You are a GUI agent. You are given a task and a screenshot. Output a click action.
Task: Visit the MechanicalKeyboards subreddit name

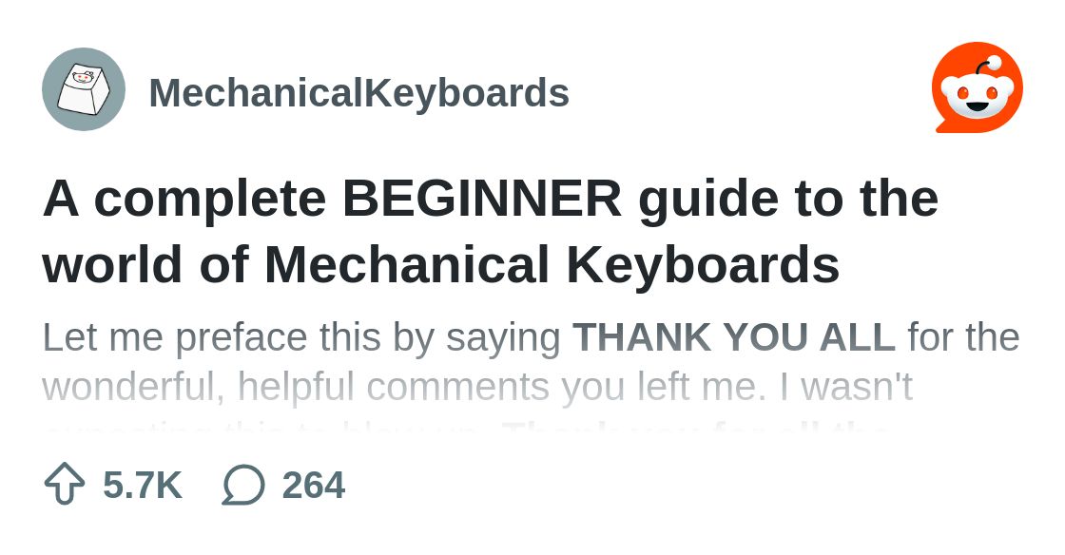[x=358, y=92]
